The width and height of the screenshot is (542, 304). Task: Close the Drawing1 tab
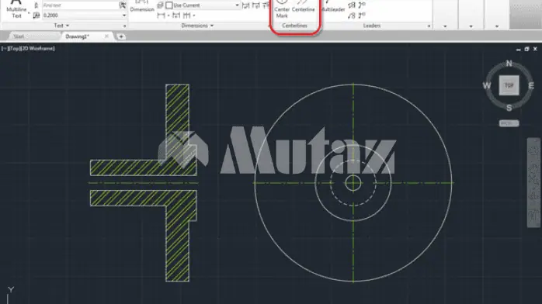(x=106, y=36)
